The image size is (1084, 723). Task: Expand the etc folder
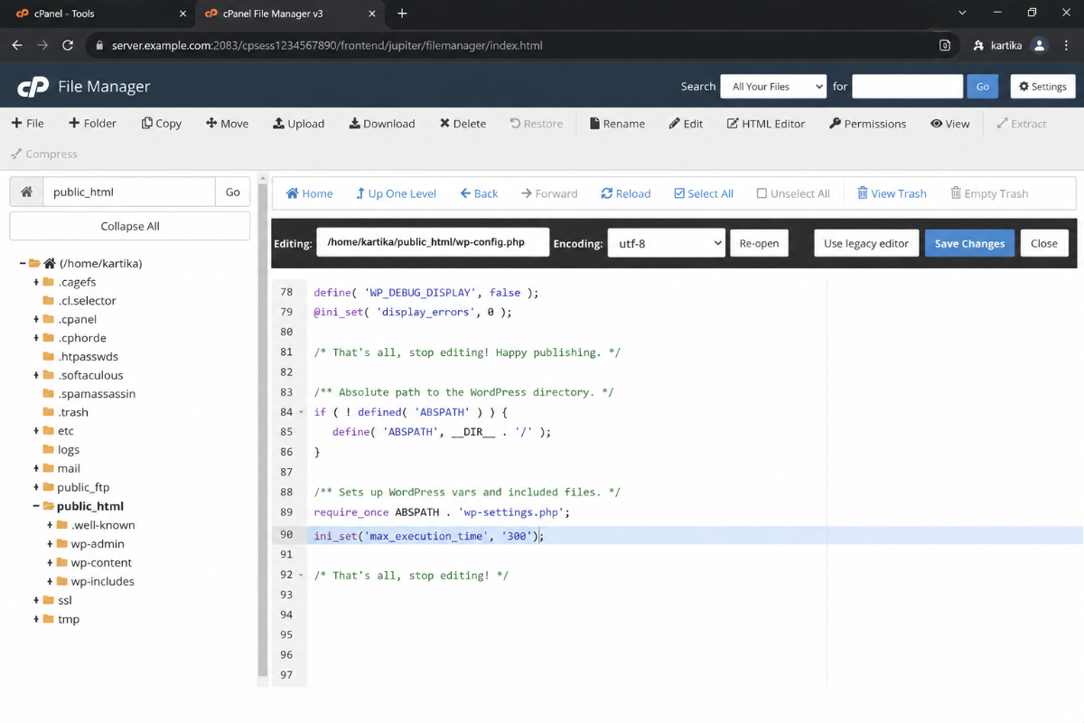[x=36, y=431]
